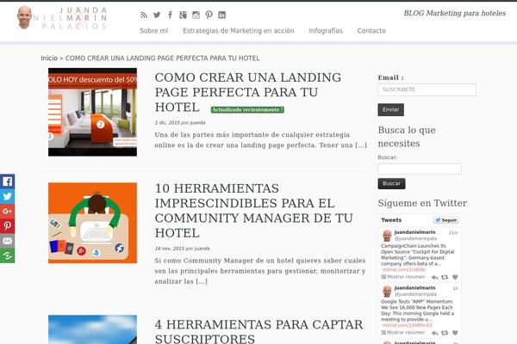Click the Twitter Seguir button
The width and height of the screenshot is (517, 344).
446,220
